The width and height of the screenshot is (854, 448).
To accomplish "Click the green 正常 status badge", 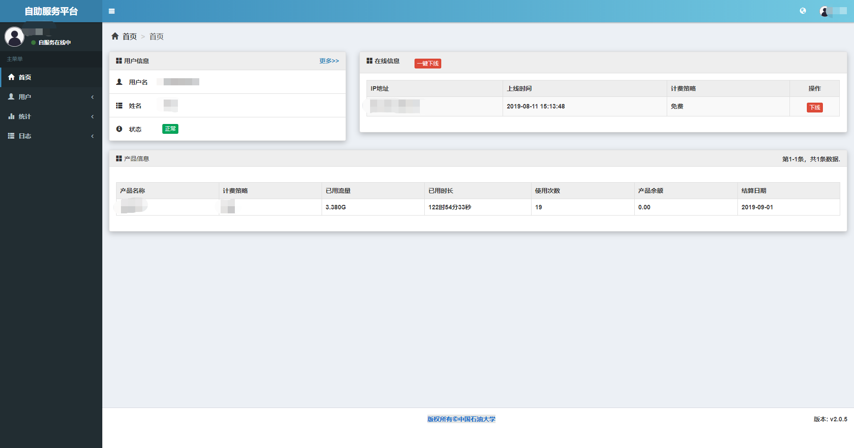I will click(170, 129).
